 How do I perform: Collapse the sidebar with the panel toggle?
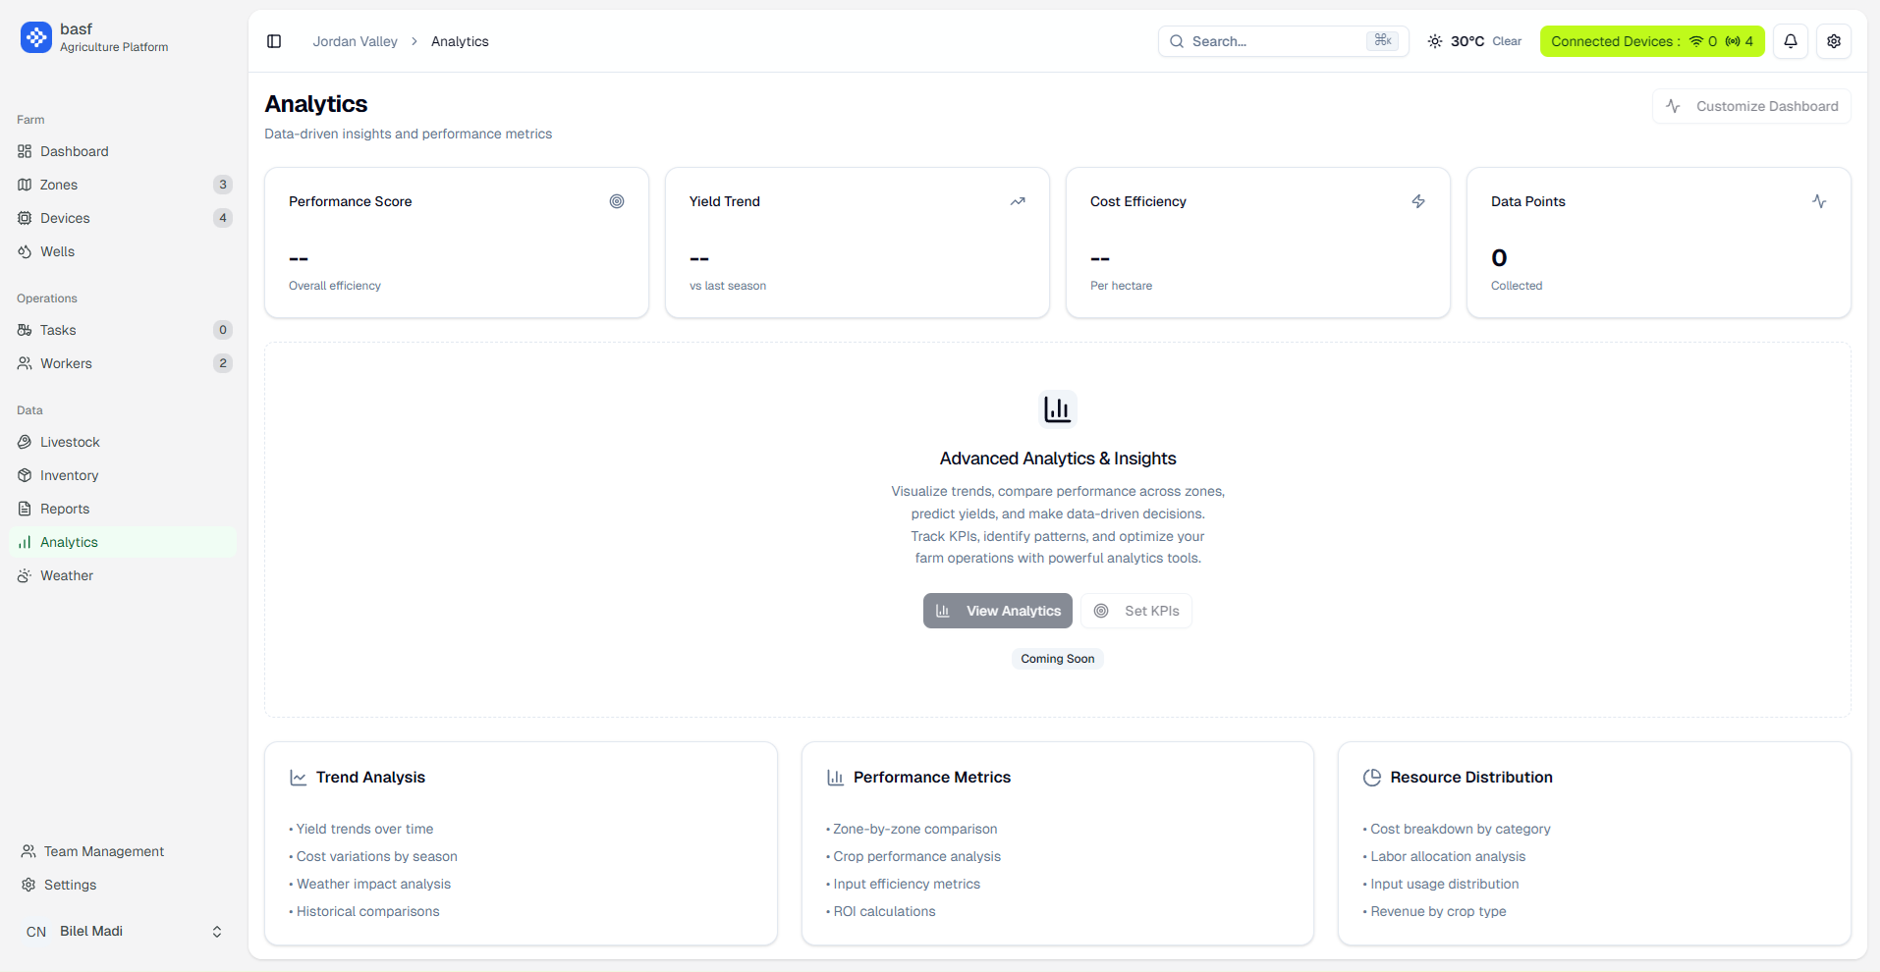[273, 41]
